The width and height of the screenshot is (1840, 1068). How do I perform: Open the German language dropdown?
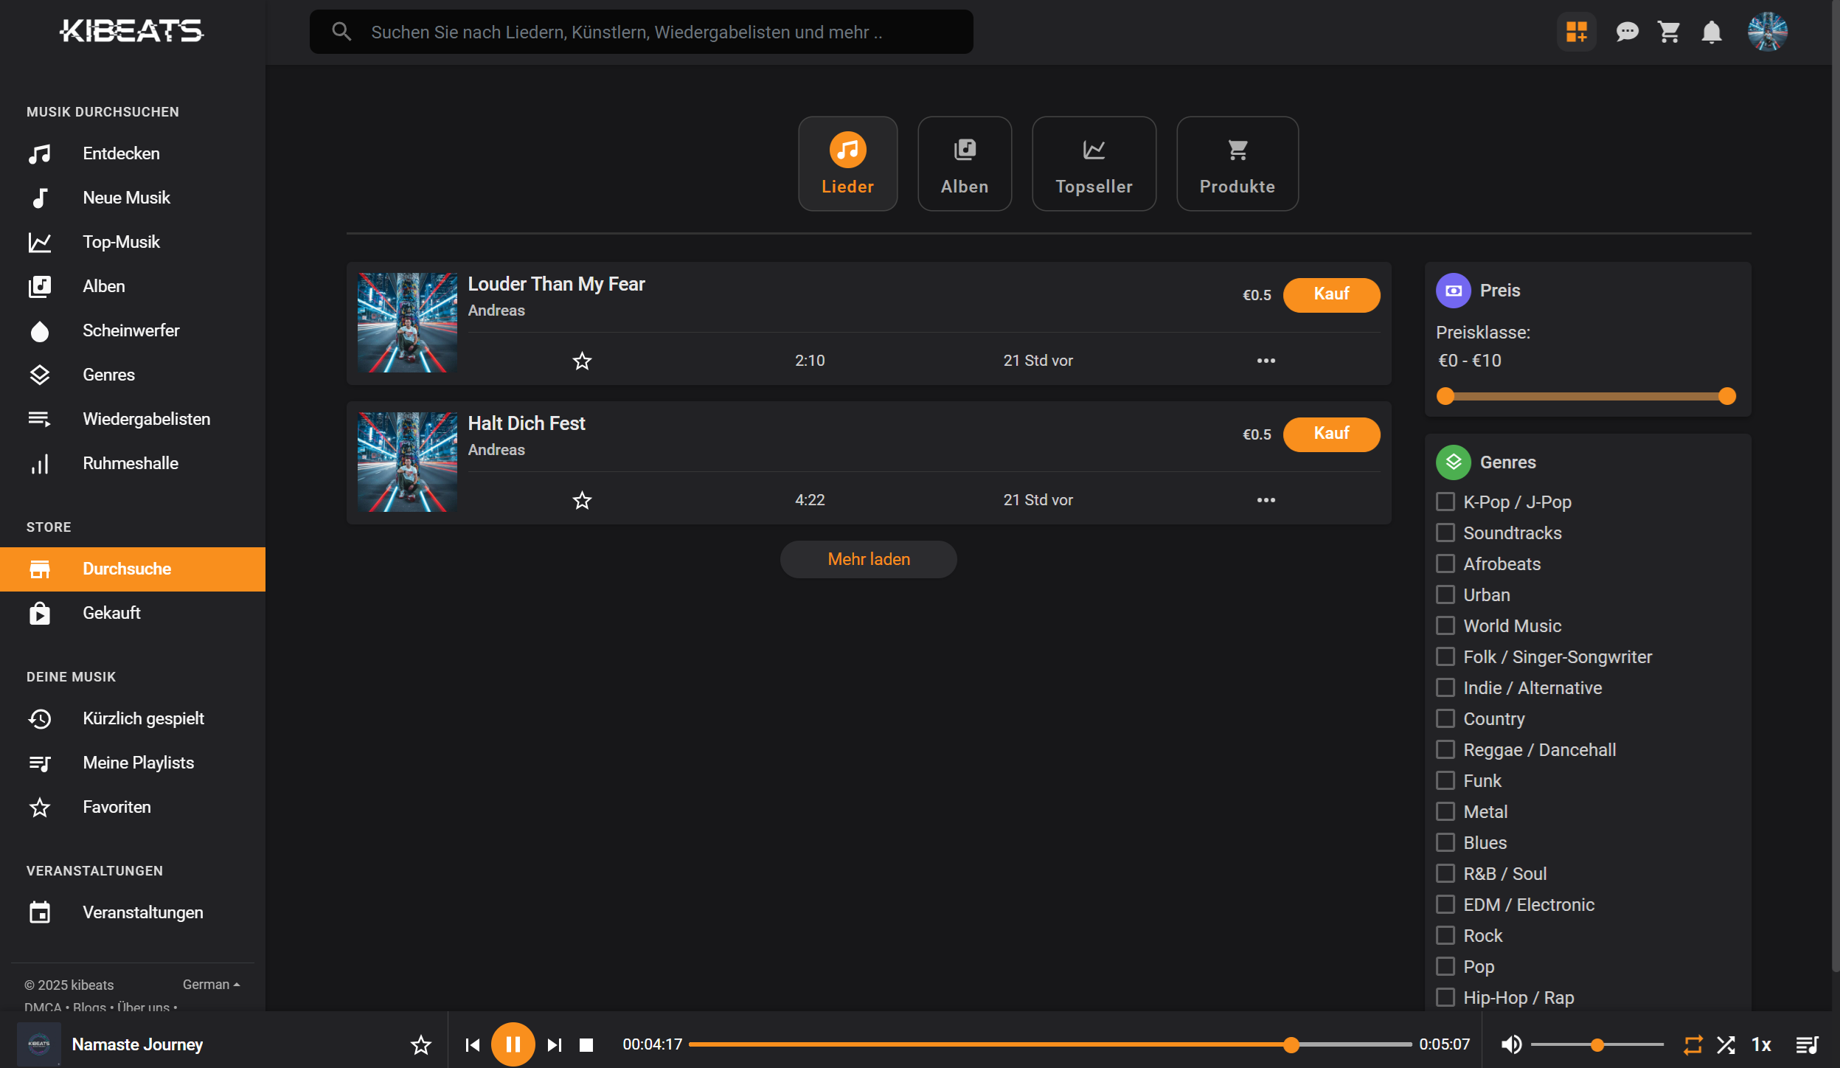[211, 985]
